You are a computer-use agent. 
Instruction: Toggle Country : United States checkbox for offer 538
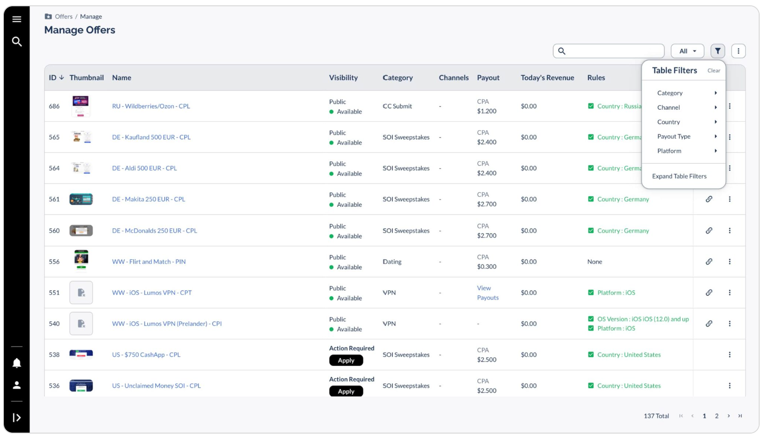pos(591,355)
